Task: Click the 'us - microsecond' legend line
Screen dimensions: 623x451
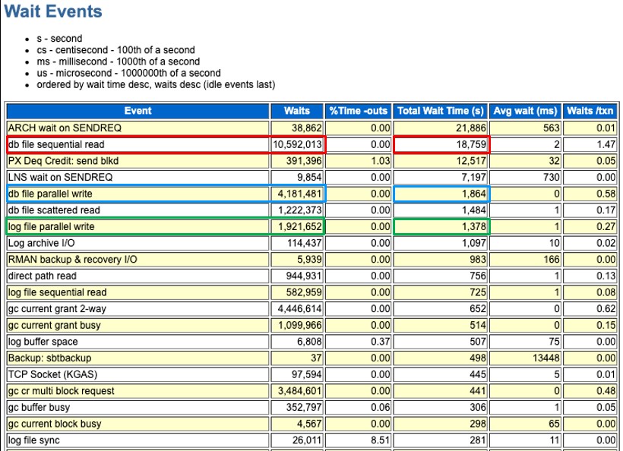Action: click(128, 73)
